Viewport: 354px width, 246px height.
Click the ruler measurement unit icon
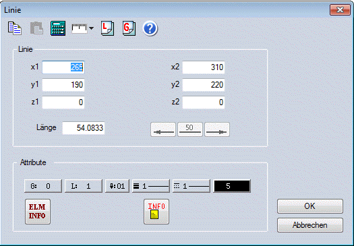coord(80,28)
